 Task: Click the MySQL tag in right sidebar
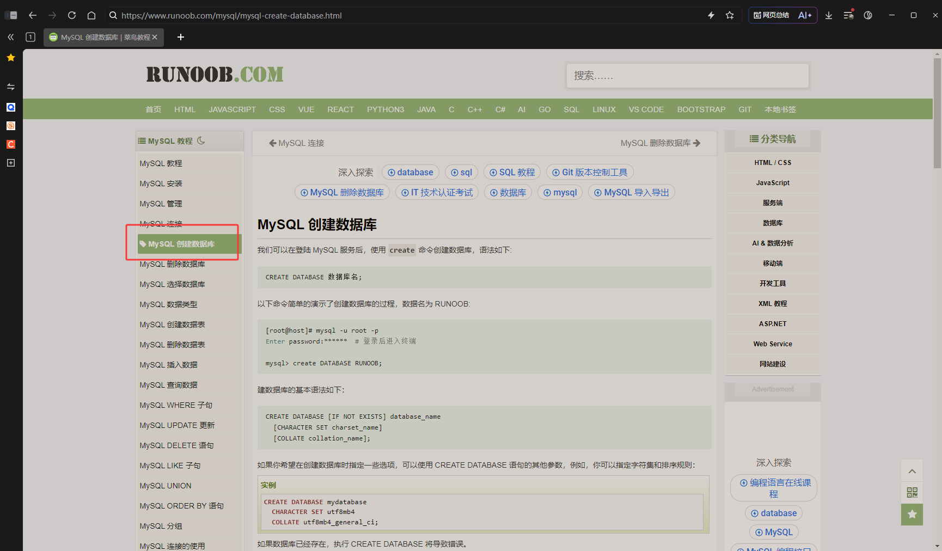click(x=774, y=532)
